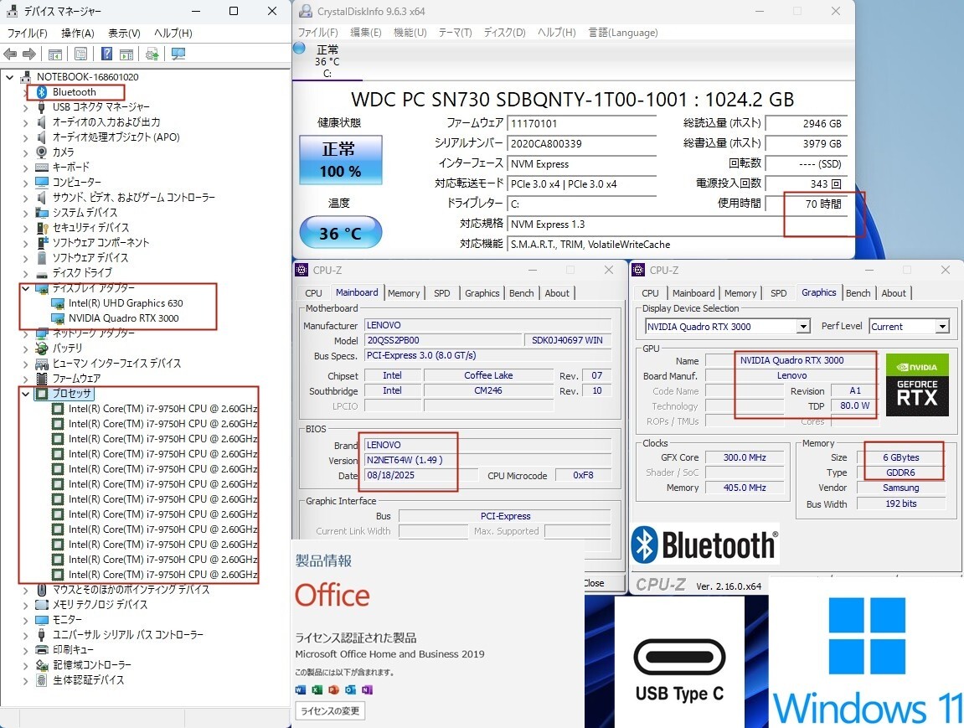Collapse the NOTEBOOK-168601020 root node
The height and width of the screenshot is (728, 964).
[x=10, y=77]
